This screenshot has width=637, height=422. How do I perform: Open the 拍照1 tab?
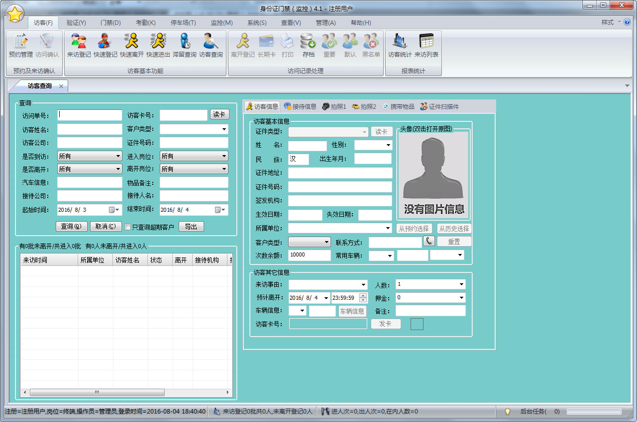[x=334, y=106]
